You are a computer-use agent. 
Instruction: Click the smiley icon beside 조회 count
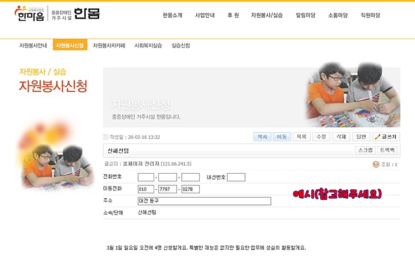376,165
